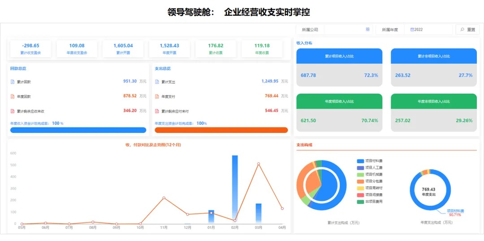Click the document icon beside 累计剩余应收未收
484x241 pixels.
(13, 111)
